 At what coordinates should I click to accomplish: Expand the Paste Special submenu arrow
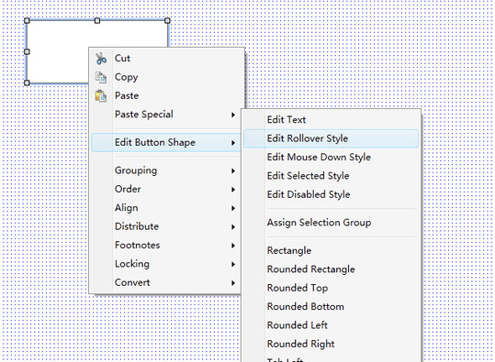tap(233, 115)
